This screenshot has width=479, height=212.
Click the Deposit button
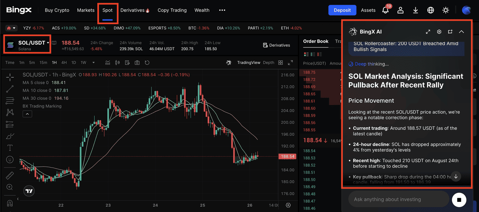tap(342, 10)
